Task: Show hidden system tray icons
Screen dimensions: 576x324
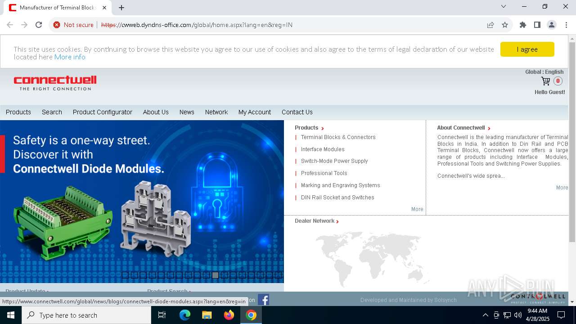Action: [485, 315]
